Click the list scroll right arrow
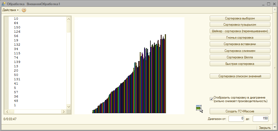The width and height of the screenshot is (278, 131). pyautogui.click(x=63, y=112)
